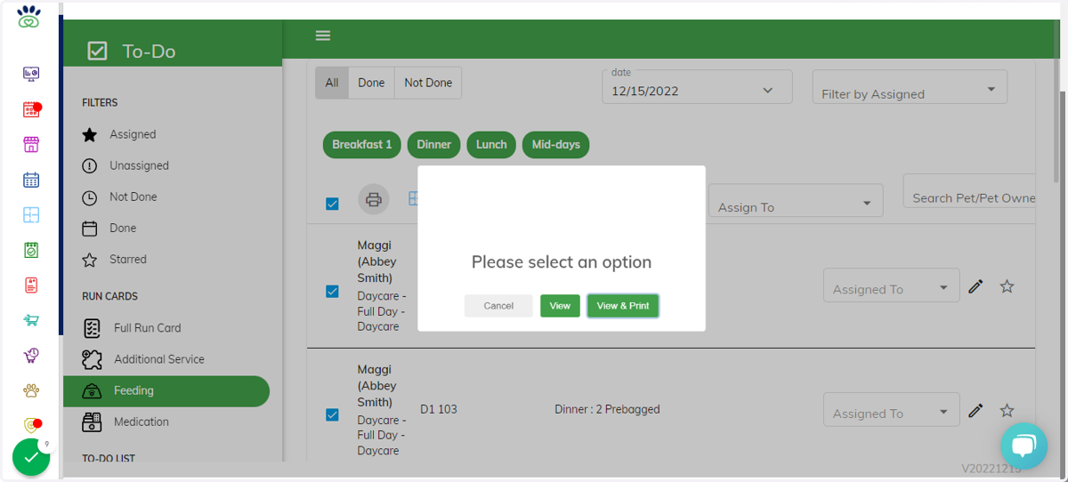The height and width of the screenshot is (482, 1068).
Task: Open the light blue grid layout icon
Action: tap(31, 214)
